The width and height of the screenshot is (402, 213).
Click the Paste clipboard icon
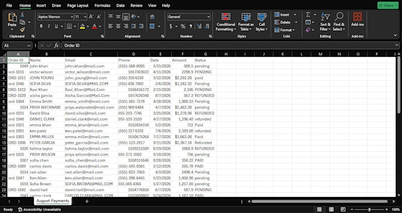click(x=12, y=17)
